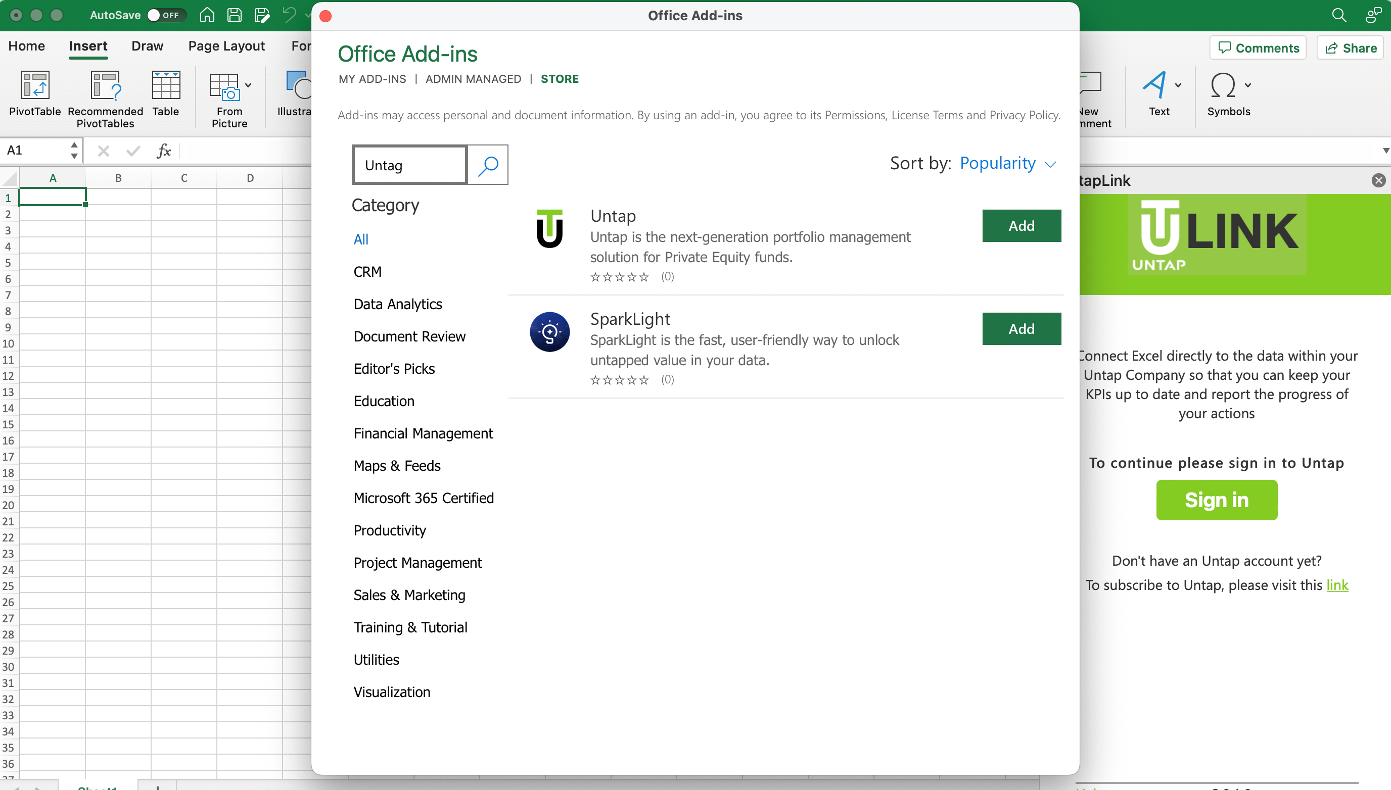Select column B header
The width and height of the screenshot is (1391, 790).
coord(118,178)
